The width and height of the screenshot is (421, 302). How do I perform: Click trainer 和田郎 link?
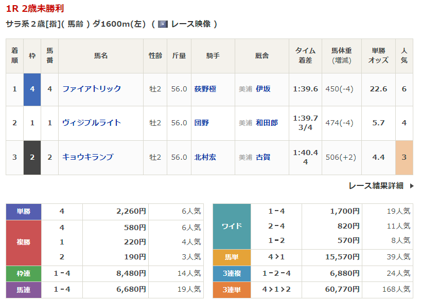pos(267,123)
